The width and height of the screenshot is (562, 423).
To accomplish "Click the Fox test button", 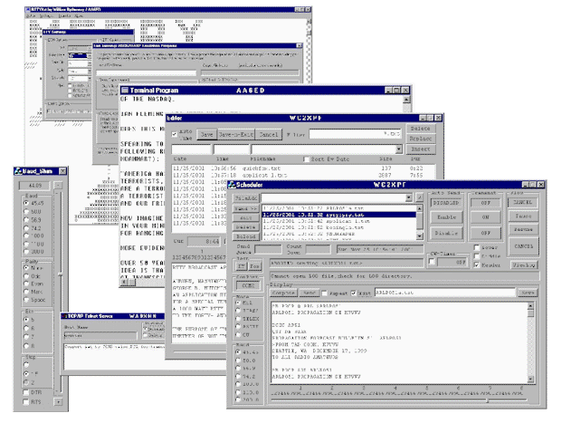I will [254, 266].
